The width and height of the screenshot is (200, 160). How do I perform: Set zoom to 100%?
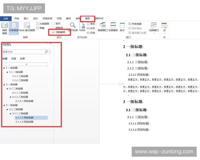click(x=82, y=27)
